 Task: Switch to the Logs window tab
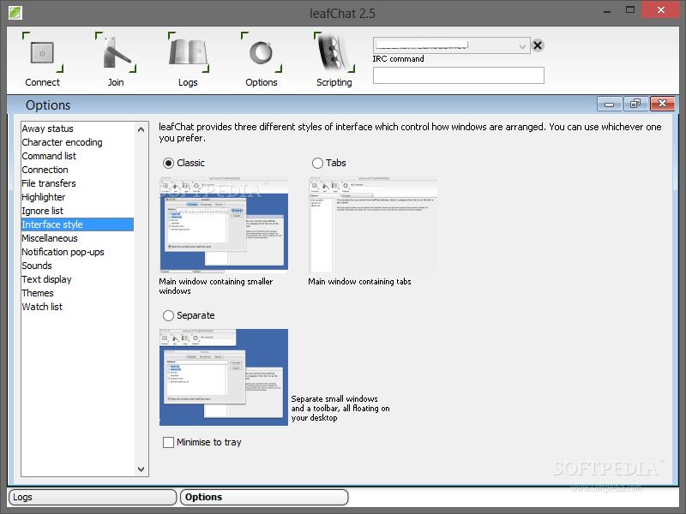[93, 497]
